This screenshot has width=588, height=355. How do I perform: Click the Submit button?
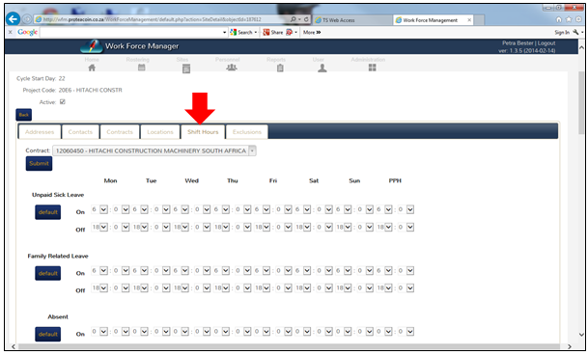(39, 163)
